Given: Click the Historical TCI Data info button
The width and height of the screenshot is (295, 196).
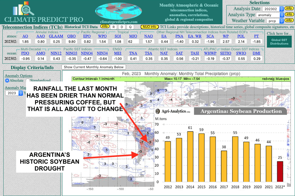Looking at the screenshot, I should [x=105, y=27].
